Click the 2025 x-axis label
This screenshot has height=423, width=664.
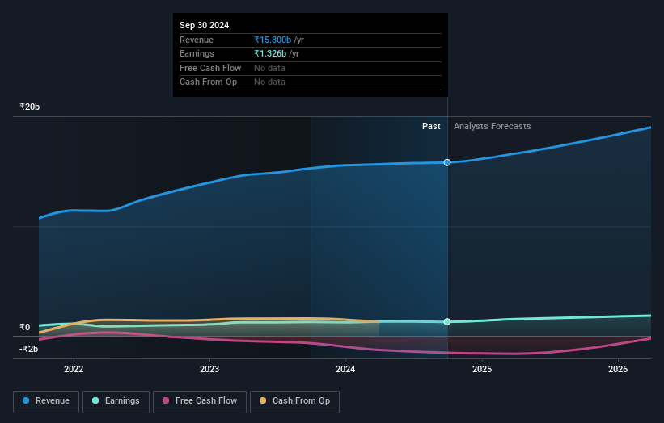pyautogui.click(x=482, y=369)
